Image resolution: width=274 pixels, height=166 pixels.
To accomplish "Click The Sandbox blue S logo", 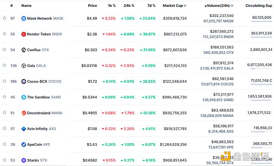I will point(24,97).
